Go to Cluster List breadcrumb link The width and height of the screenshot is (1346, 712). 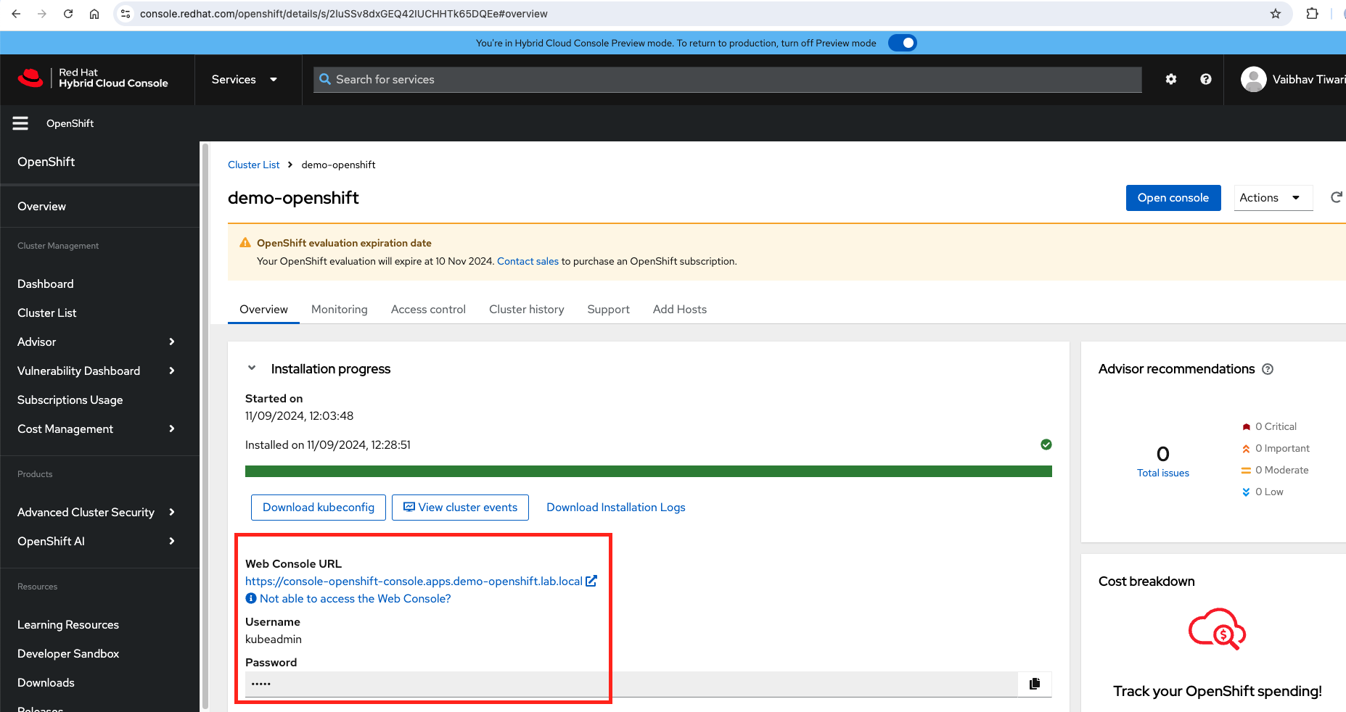(253, 165)
